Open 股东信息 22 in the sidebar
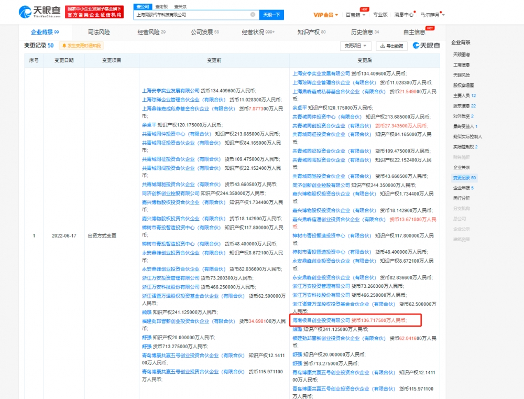 click(x=464, y=106)
